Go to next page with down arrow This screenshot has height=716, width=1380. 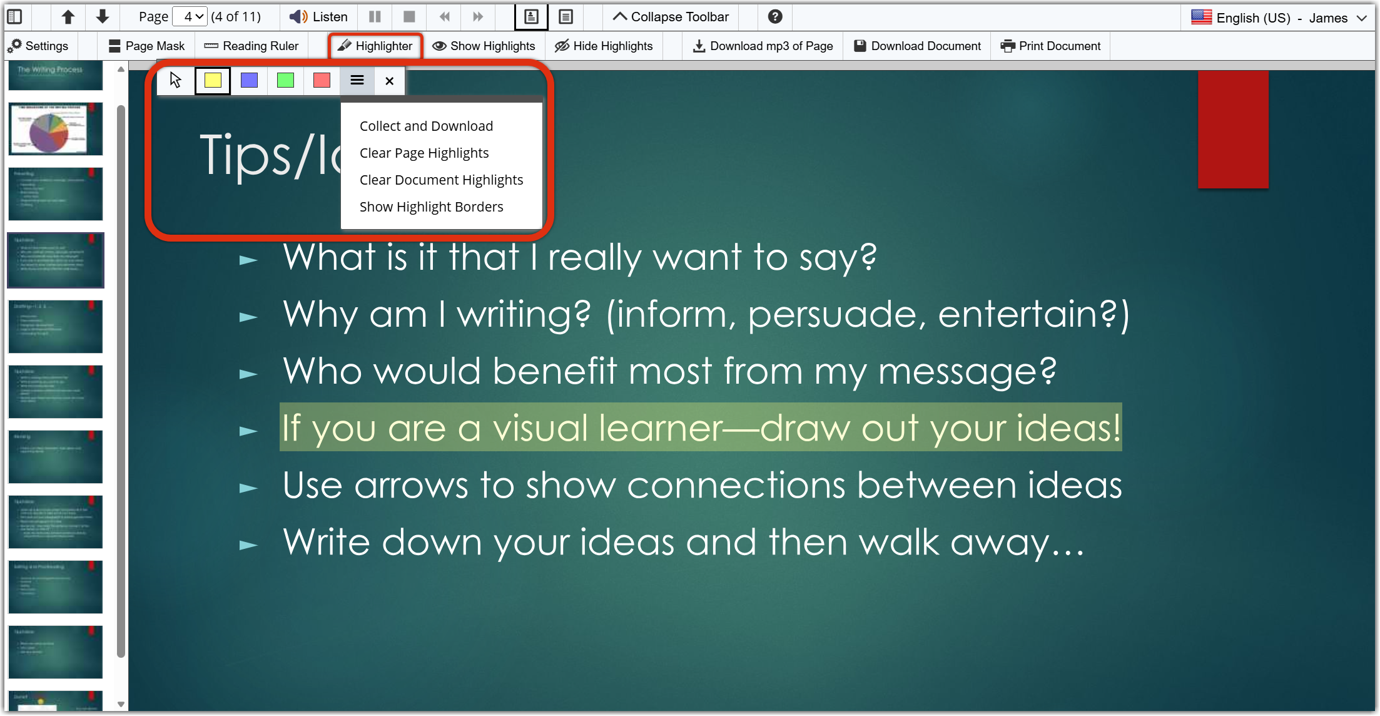tap(103, 17)
